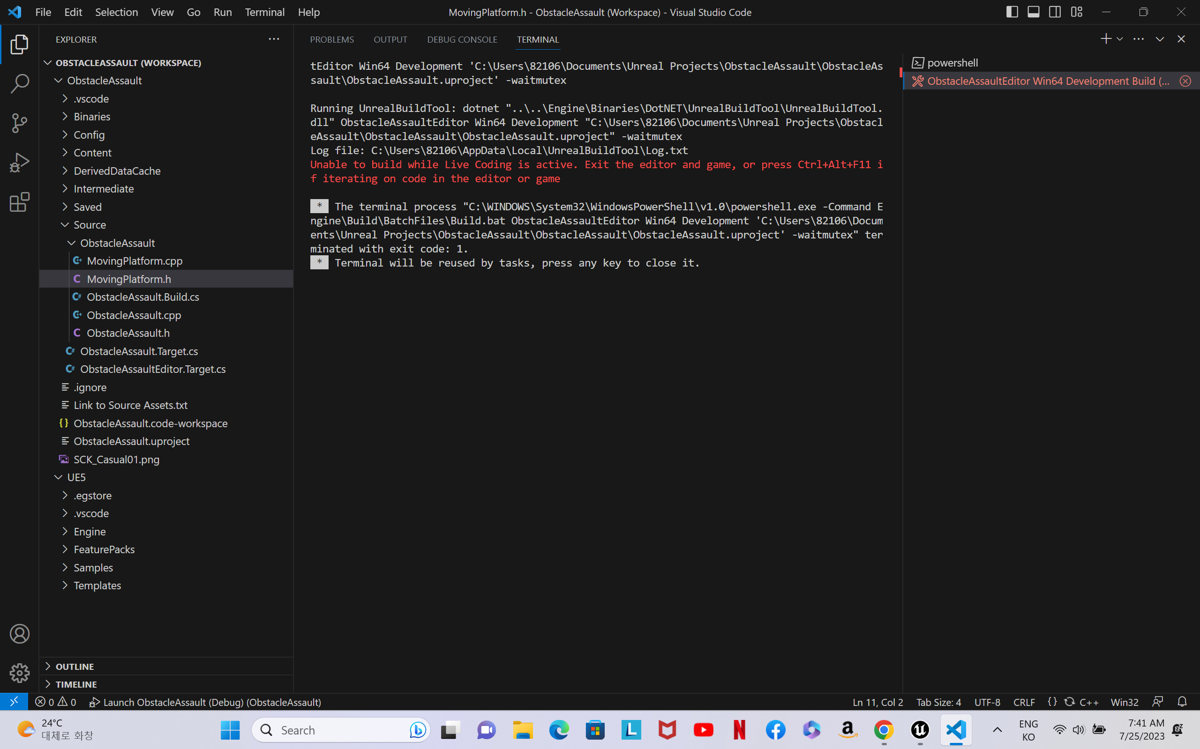Click the Accounts icon in activity bar
Image resolution: width=1200 pixels, height=749 pixels.
[x=19, y=634]
